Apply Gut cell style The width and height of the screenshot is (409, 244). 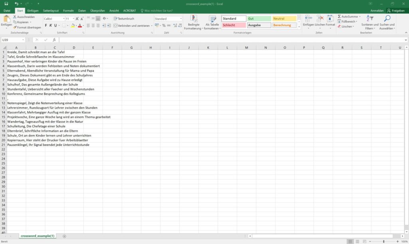(x=259, y=18)
